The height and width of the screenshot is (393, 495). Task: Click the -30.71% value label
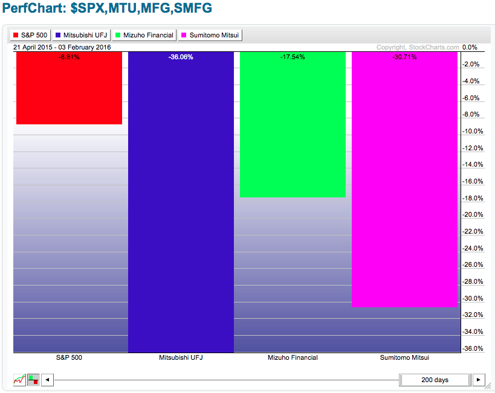pyautogui.click(x=404, y=57)
